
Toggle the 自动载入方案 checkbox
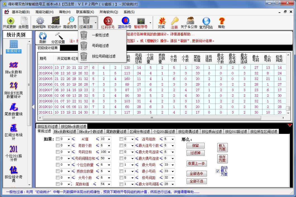pos(217,171)
